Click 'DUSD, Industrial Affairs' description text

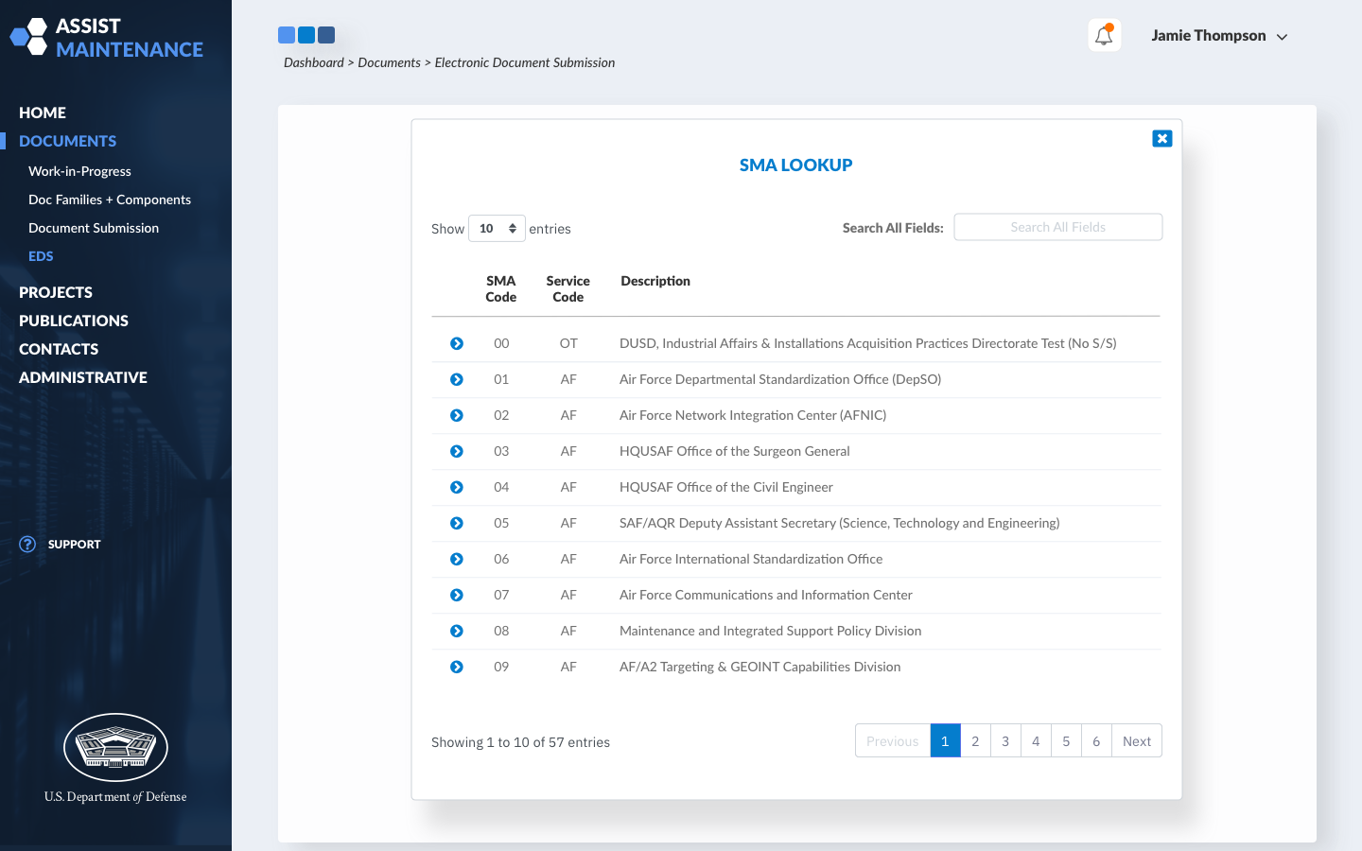click(868, 343)
